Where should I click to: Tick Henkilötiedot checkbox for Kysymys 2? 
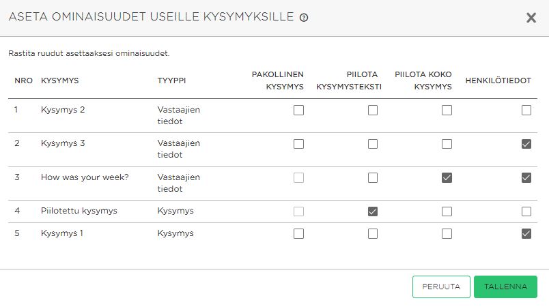[x=526, y=110]
